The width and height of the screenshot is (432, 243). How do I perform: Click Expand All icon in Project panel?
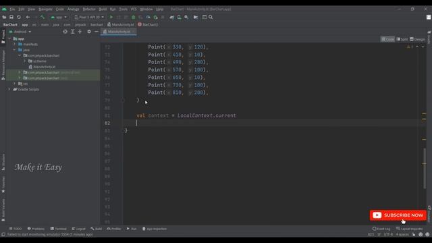pyautogui.click(x=72, y=32)
